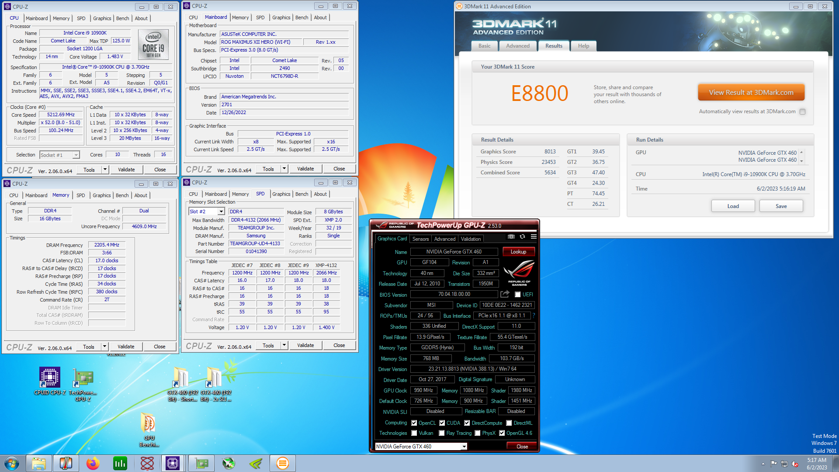Open the jet fighter icon app in taskbar
Screen dimensions: 839x472
(229, 463)
